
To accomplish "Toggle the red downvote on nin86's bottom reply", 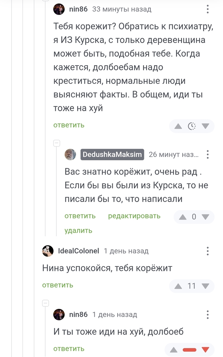I will click(205, 350).
